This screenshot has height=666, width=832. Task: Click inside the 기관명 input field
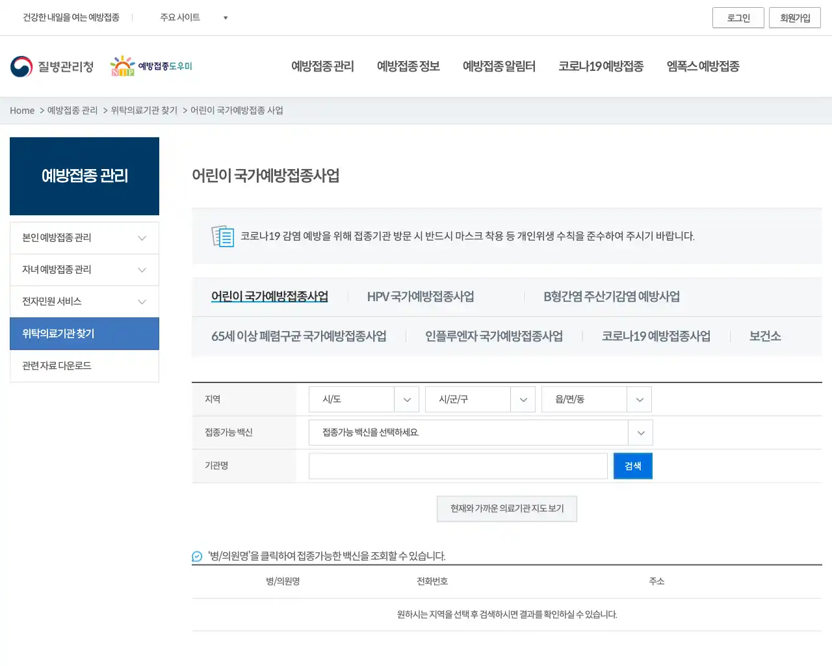(458, 466)
